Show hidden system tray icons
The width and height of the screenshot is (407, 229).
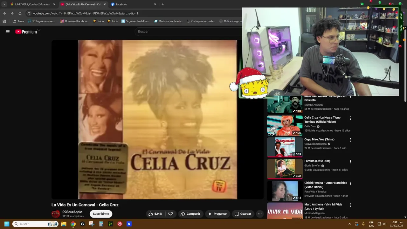pyautogui.click(x=350, y=224)
